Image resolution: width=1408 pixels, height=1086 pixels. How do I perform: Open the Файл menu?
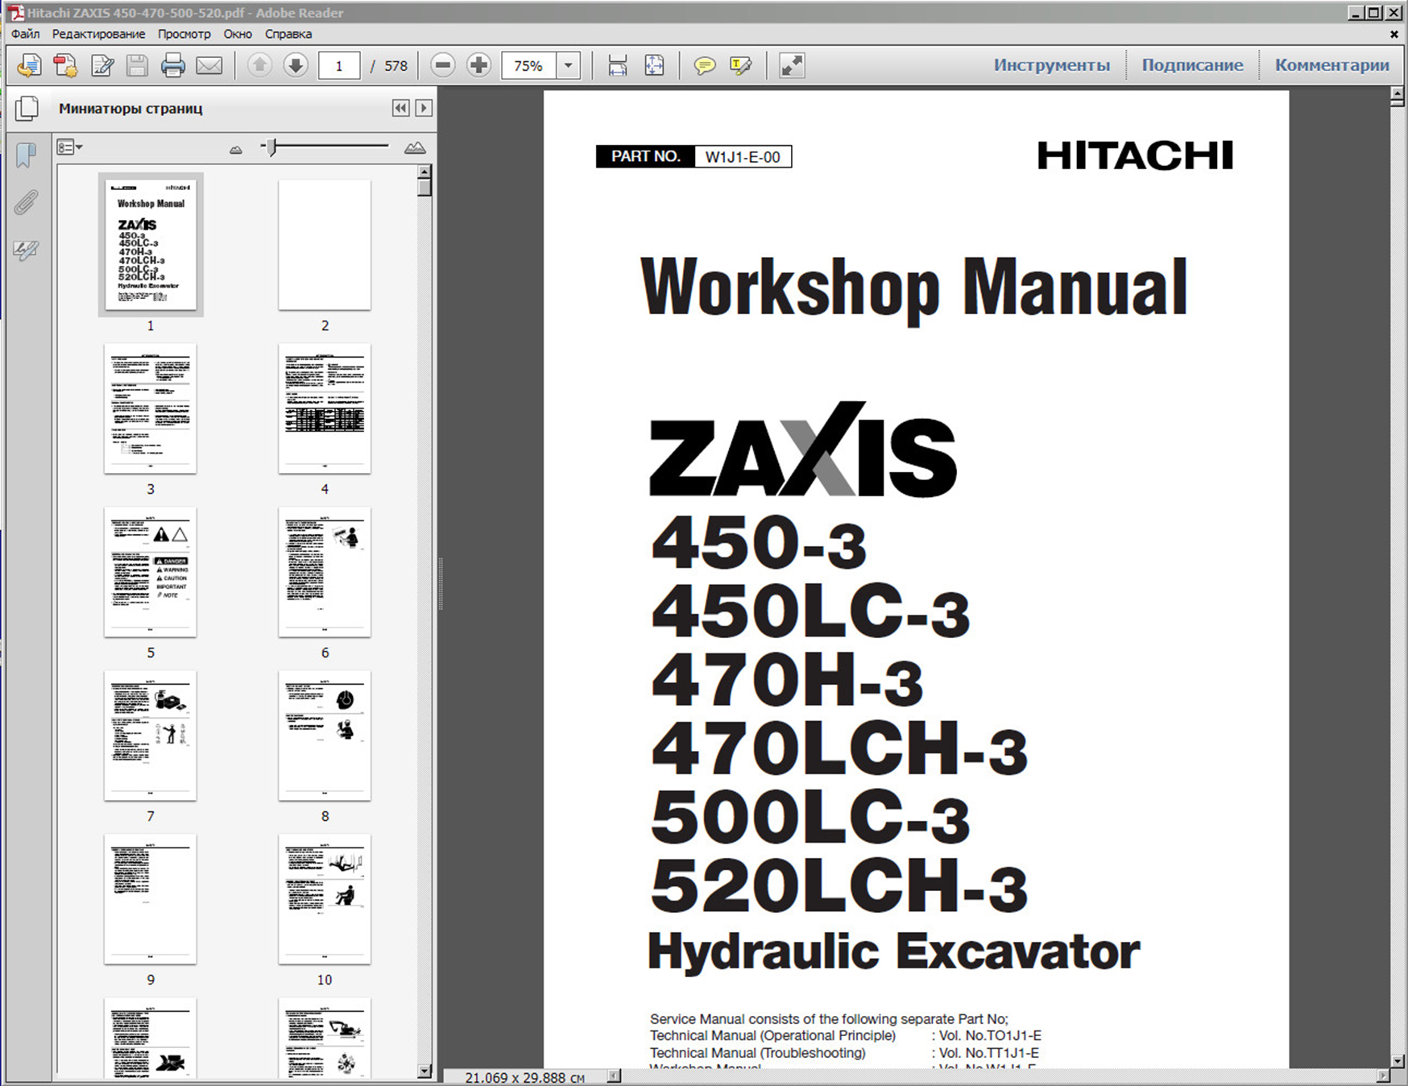(x=26, y=34)
